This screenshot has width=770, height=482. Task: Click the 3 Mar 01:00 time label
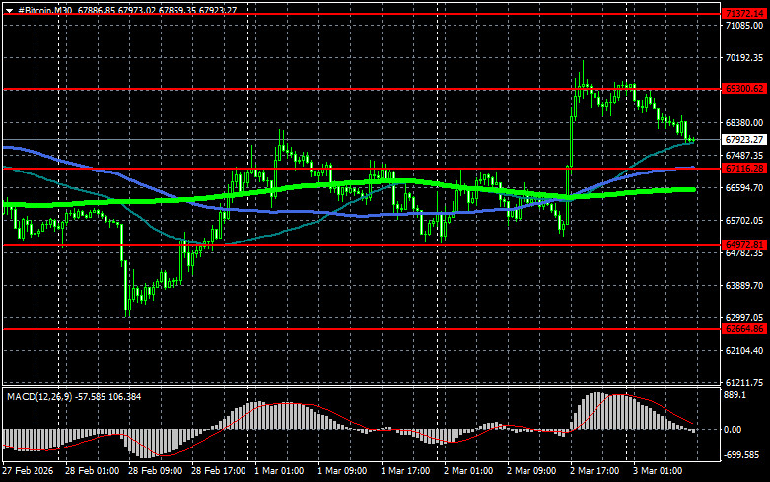658,471
